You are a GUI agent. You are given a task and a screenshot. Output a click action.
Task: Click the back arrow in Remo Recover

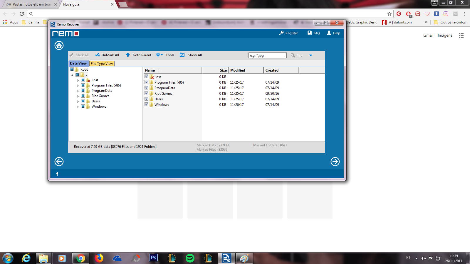(59, 162)
